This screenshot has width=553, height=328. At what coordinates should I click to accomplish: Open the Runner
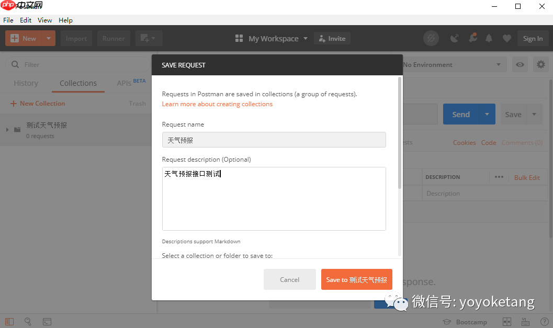click(114, 38)
